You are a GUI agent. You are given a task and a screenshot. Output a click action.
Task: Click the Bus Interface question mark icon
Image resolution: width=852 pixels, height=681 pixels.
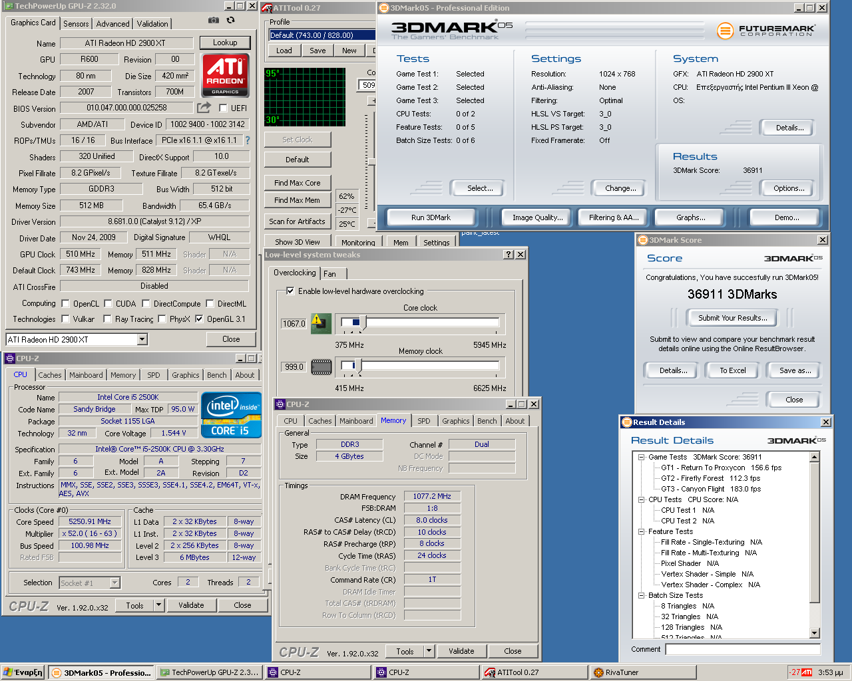[248, 140]
